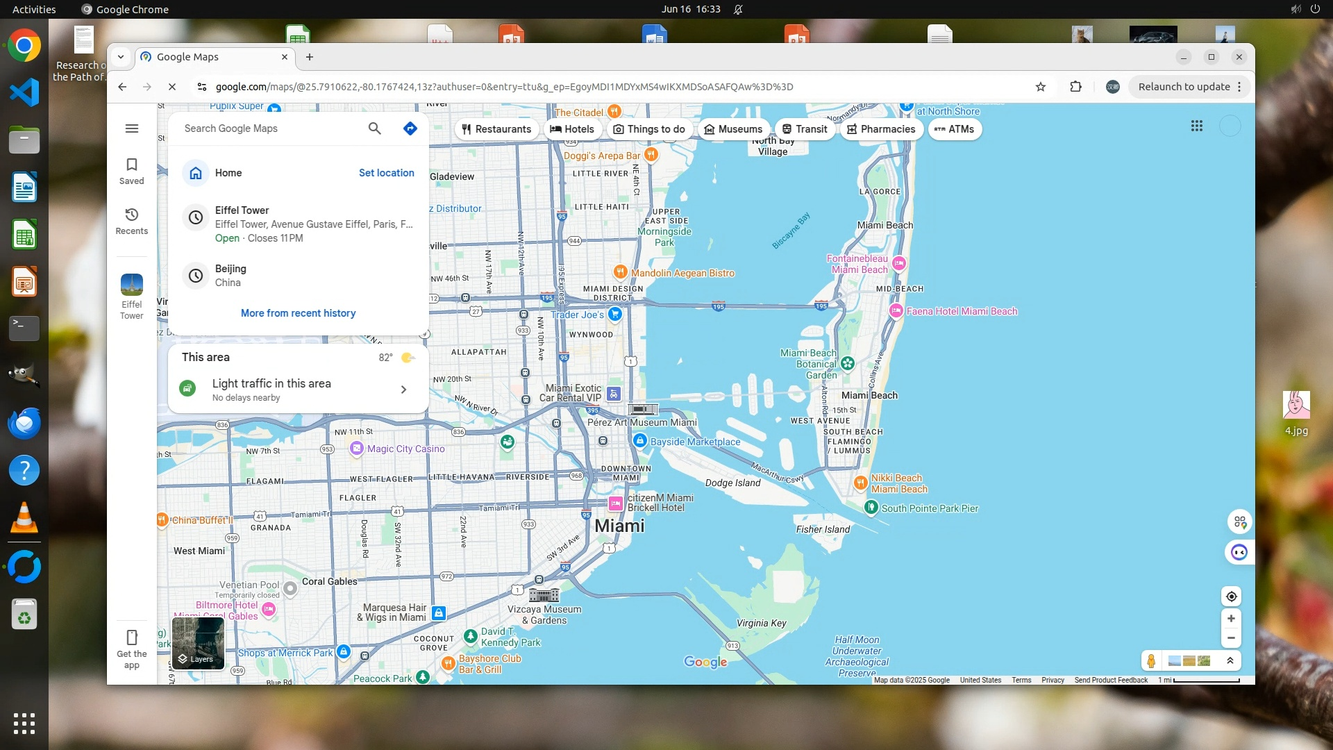Image resolution: width=1333 pixels, height=750 pixels.
Task: Zoom in with the plus button
Action: point(1231,619)
